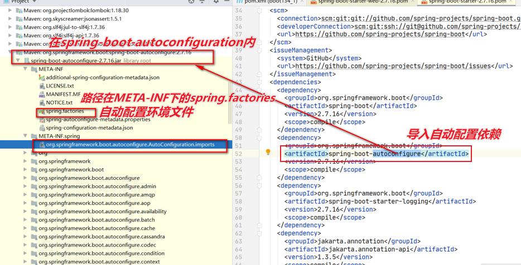The height and width of the screenshot is (265, 521).
Task: Click the library icon of Maven lombok:1.18.30
Action: pyautogui.click(x=20, y=10)
